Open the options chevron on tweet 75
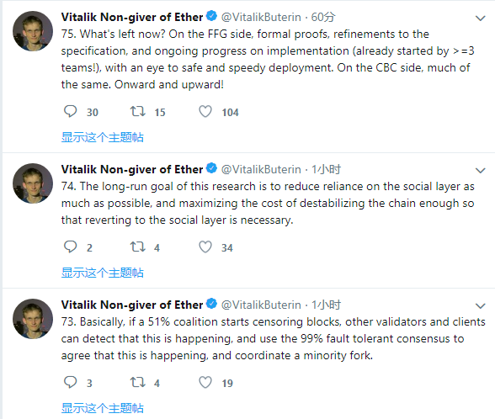 pyautogui.click(x=480, y=19)
